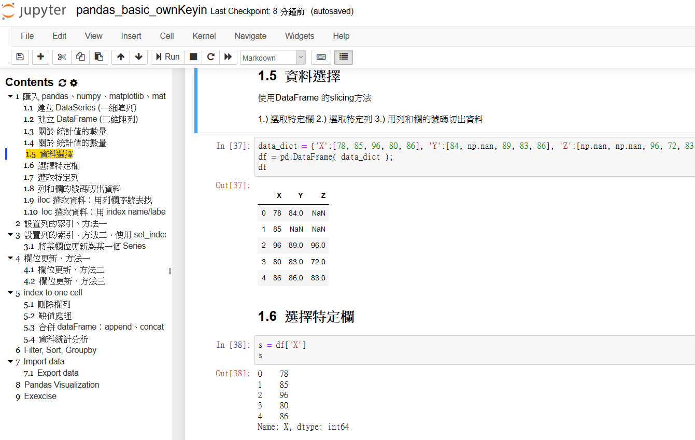Refresh the Contents list with its reload icon
This screenshot has height=440, width=695.
62,82
